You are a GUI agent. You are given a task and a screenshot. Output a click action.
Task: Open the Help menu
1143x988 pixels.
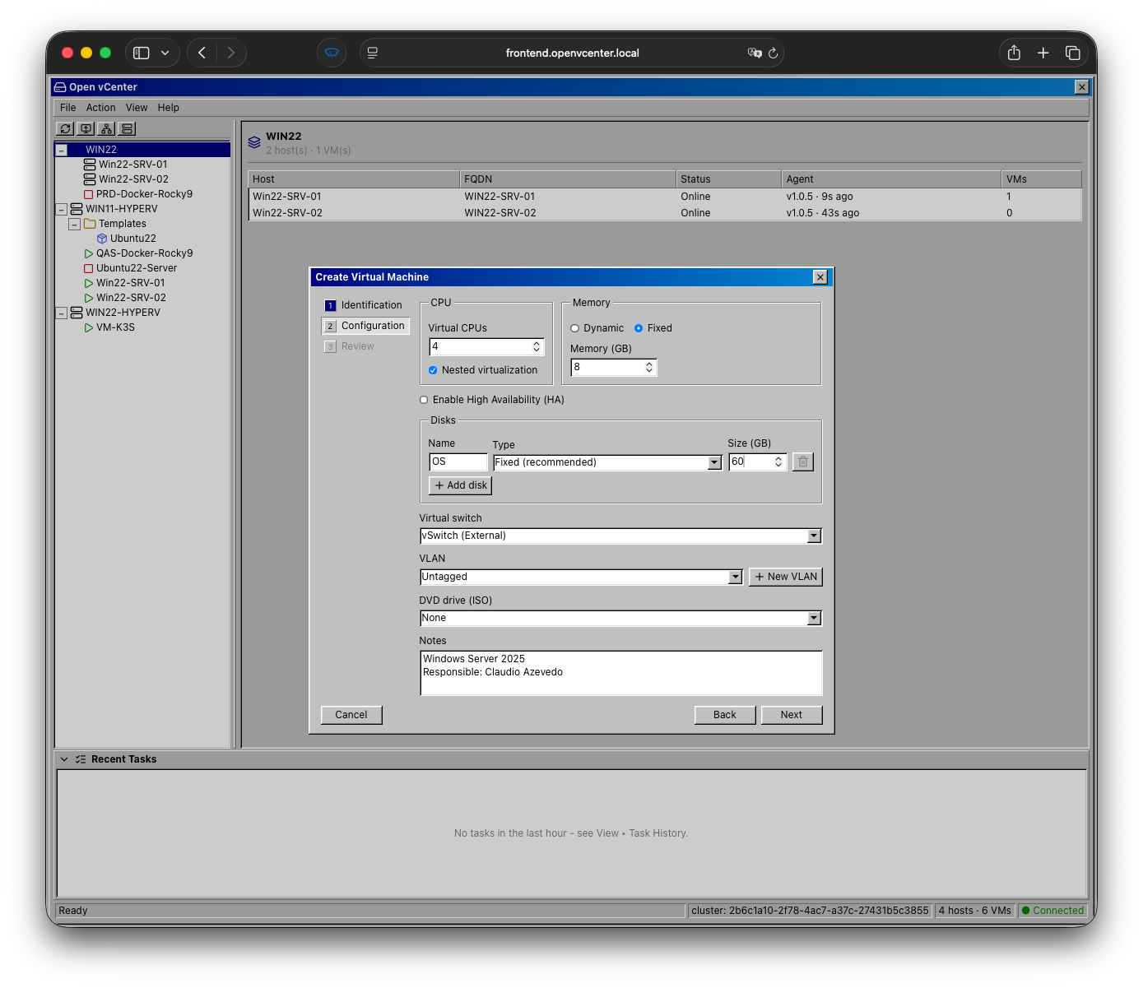coord(169,108)
